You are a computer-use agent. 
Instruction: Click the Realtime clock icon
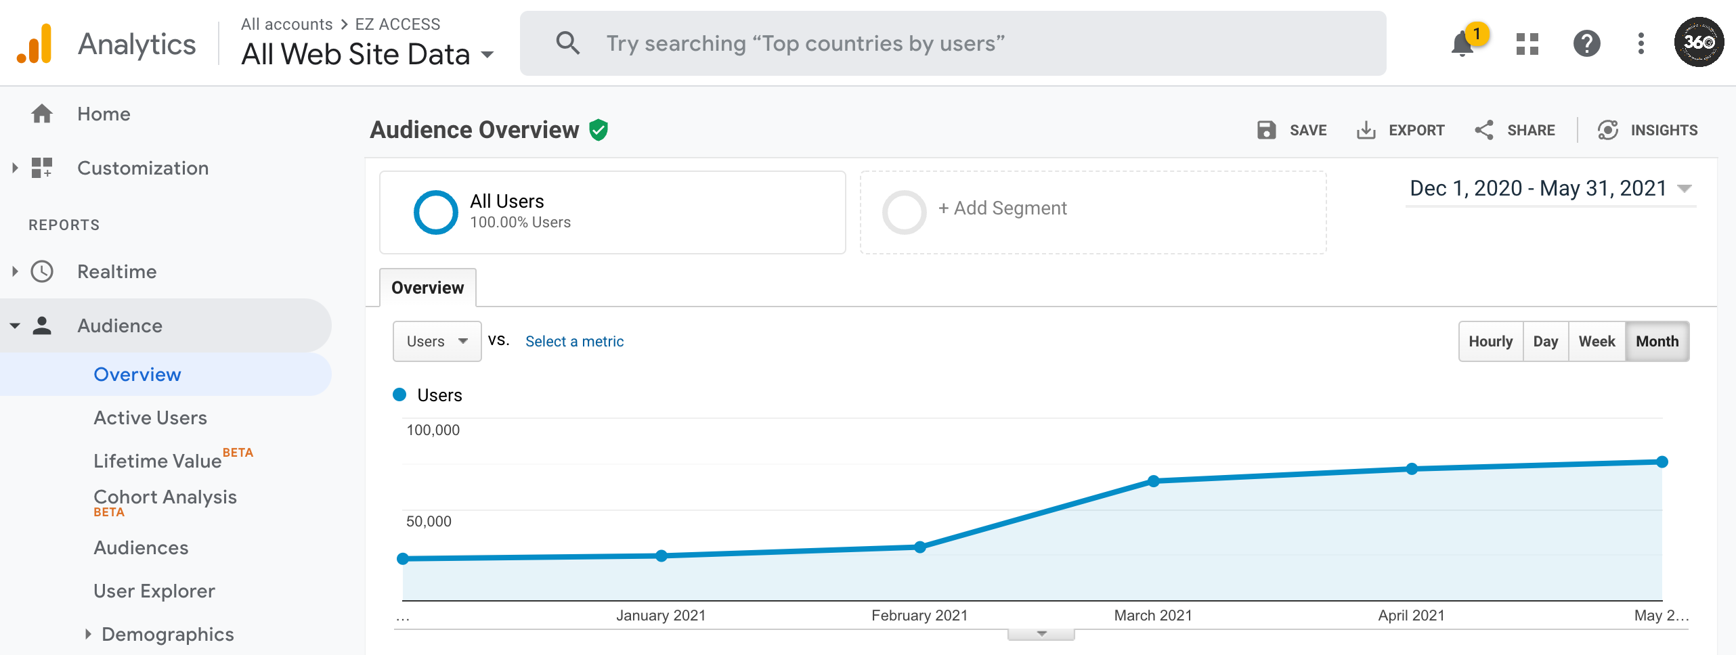[x=42, y=271]
